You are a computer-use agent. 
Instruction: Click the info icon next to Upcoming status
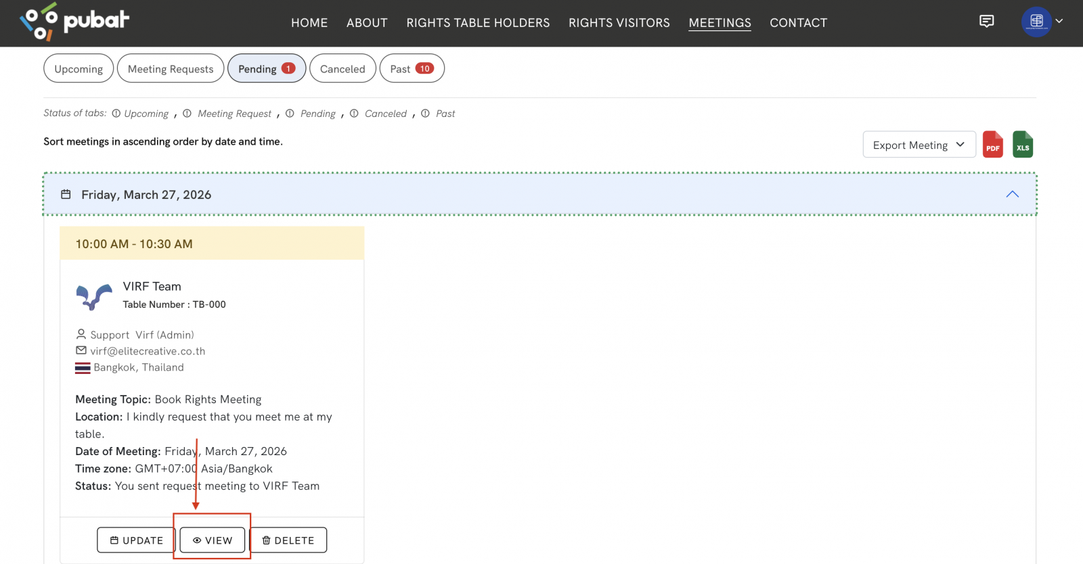116,114
